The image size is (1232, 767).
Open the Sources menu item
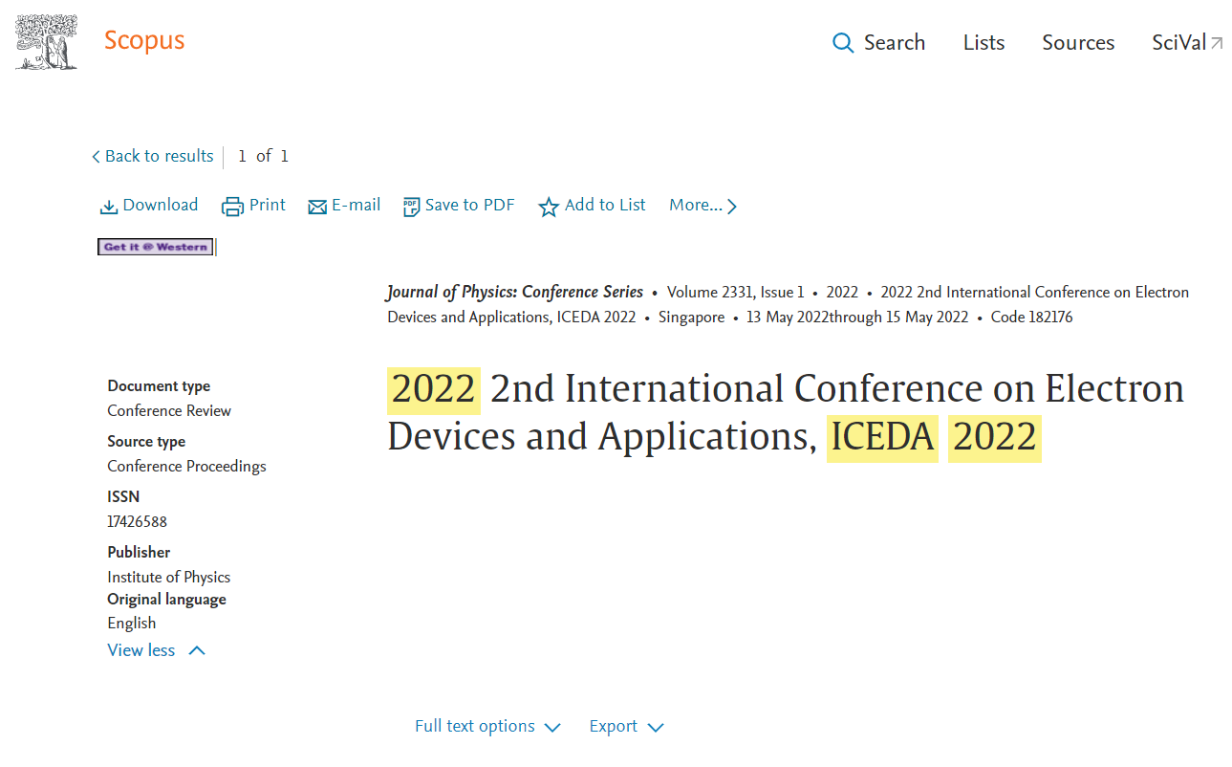(x=1078, y=43)
